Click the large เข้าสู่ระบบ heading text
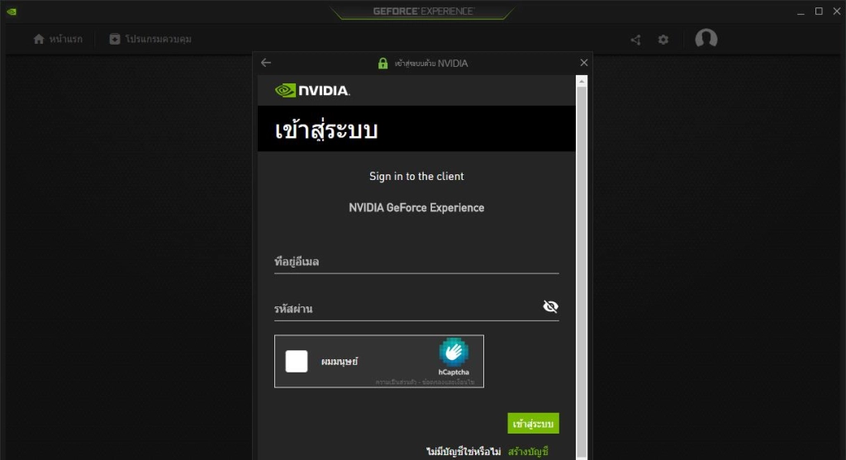Image resolution: width=846 pixels, height=460 pixels. 326,130
